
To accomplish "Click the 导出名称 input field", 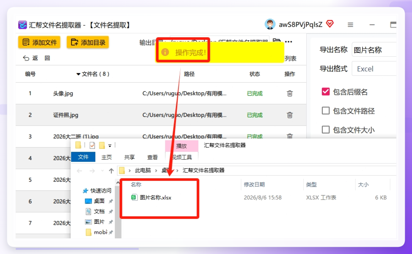I will pyautogui.click(x=374, y=49).
